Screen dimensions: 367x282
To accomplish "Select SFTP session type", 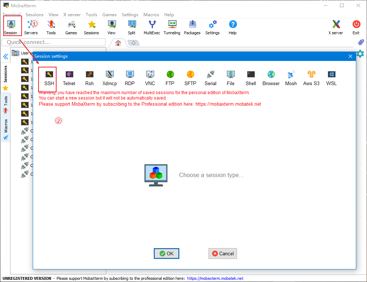I will 190,78.
